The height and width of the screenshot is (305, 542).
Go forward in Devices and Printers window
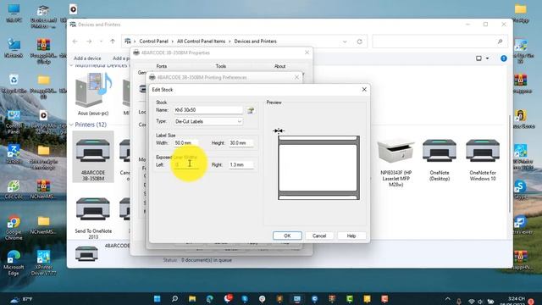coord(89,42)
